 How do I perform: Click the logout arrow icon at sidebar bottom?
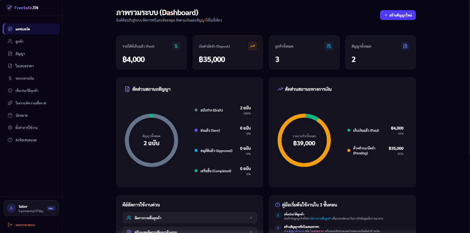tap(10, 225)
